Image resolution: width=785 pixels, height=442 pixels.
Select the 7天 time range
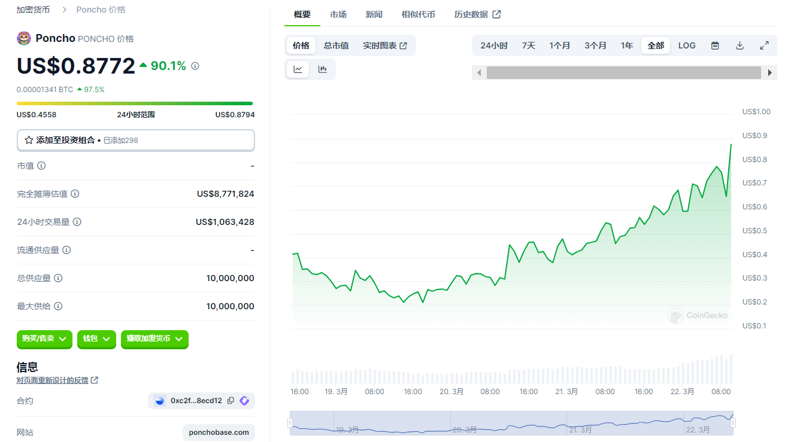click(x=528, y=45)
